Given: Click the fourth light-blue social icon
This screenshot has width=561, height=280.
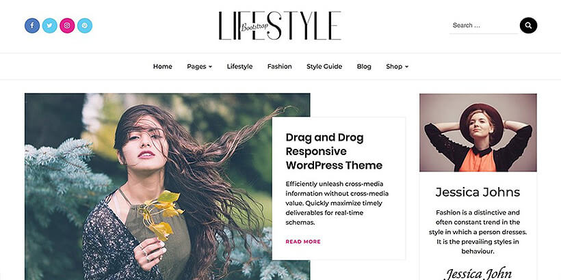Looking at the screenshot, I should 85,26.
